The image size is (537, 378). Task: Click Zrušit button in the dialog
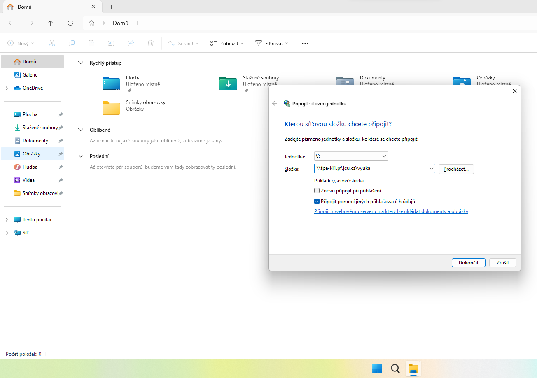(x=503, y=262)
